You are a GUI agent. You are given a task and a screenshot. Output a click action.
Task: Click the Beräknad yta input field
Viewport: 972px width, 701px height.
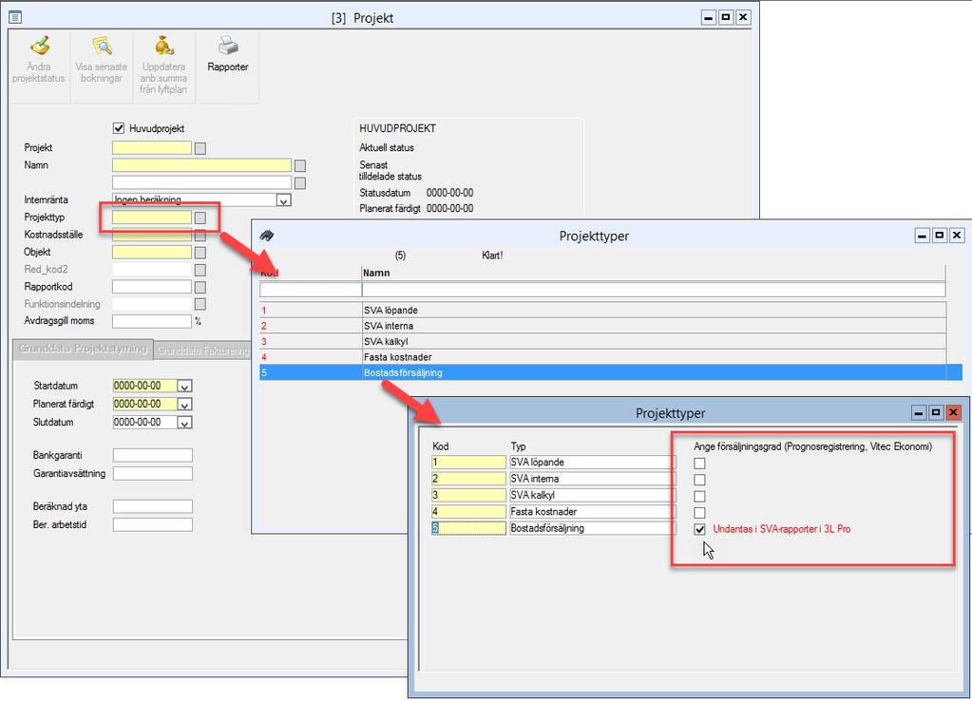tap(152, 506)
